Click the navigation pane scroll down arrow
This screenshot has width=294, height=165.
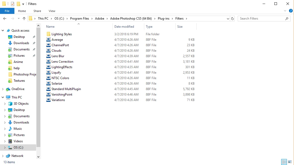(38, 157)
